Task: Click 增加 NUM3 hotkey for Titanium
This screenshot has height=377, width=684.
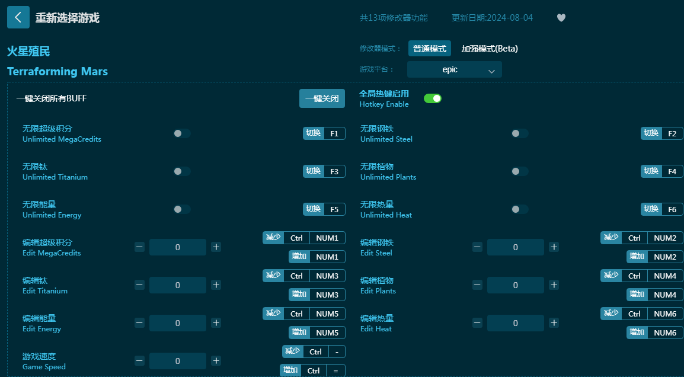Action: (x=317, y=295)
